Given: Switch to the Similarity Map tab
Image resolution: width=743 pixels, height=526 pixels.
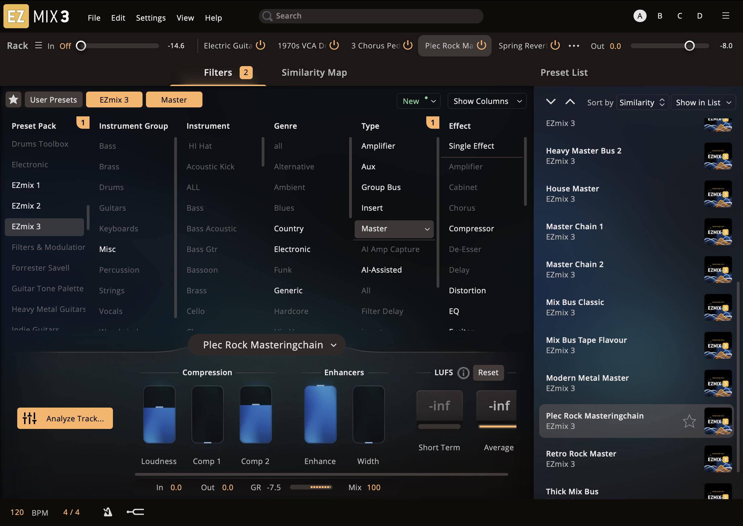Looking at the screenshot, I should pyautogui.click(x=314, y=72).
